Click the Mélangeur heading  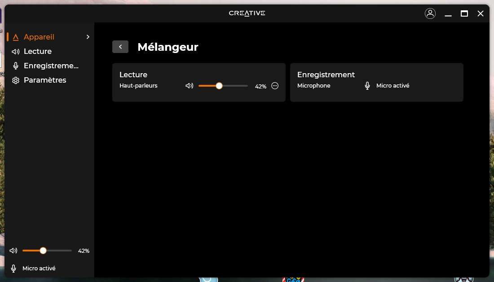click(168, 47)
